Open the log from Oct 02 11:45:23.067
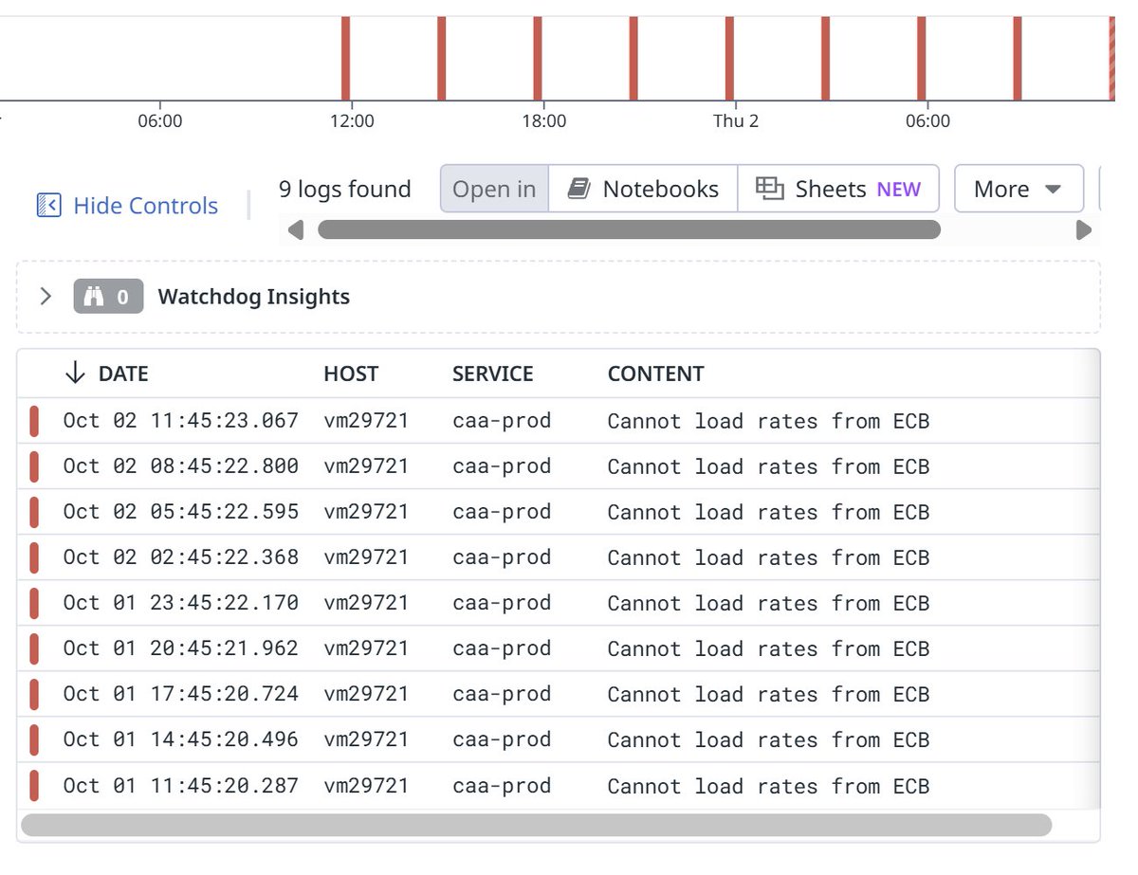 (x=559, y=421)
